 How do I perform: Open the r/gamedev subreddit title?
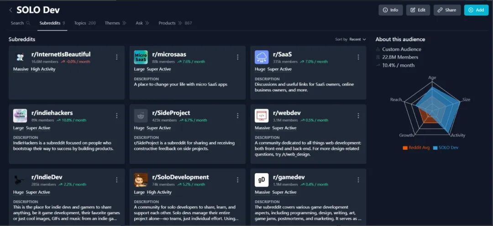tap(288, 177)
